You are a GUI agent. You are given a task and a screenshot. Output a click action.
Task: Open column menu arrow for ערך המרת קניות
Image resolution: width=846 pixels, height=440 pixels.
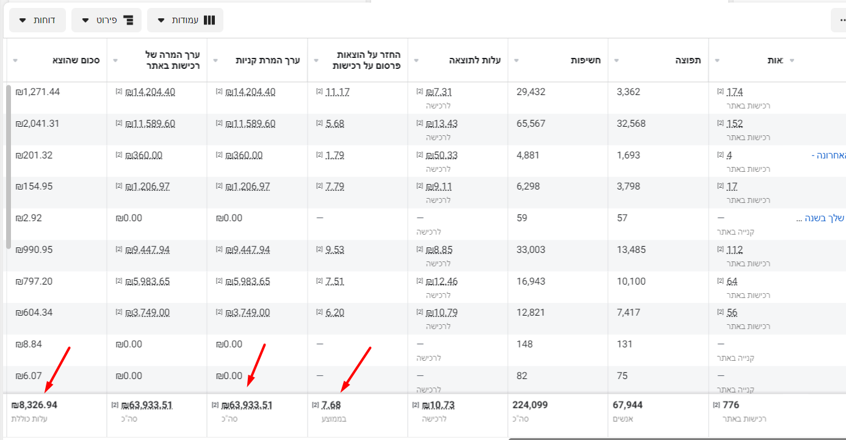215,60
